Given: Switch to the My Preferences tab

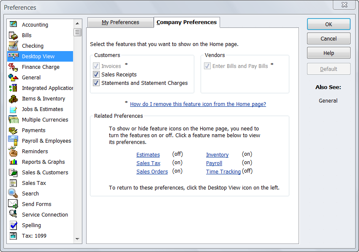Looking at the screenshot, I should click(x=120, y=22).
